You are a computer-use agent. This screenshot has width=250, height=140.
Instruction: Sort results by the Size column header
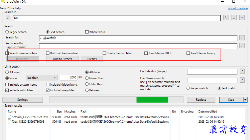(x=59, y=112)
